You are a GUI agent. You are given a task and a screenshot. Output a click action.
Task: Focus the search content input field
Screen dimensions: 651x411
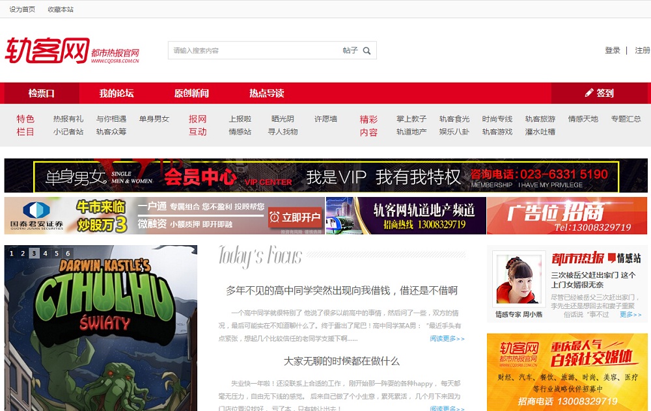(254, 51)
